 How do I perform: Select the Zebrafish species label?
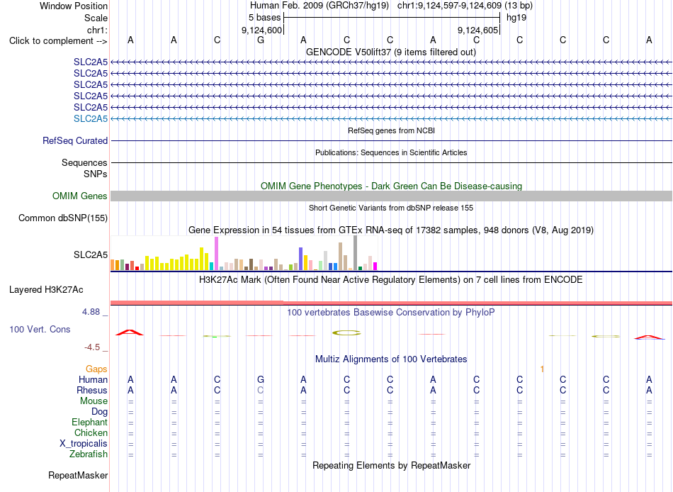point(89,454)
